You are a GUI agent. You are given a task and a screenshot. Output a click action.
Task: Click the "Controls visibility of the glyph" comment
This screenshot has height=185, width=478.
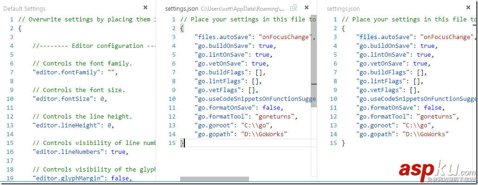94,170
